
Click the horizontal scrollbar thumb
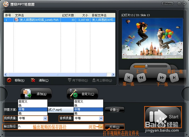tap(57, 74)
